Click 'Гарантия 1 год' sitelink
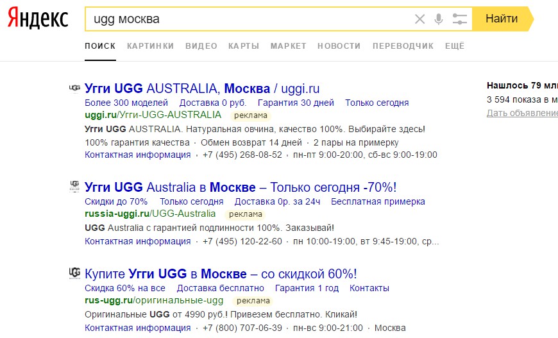558x338 pixels. pyautogui.click(x=307, y=288)
